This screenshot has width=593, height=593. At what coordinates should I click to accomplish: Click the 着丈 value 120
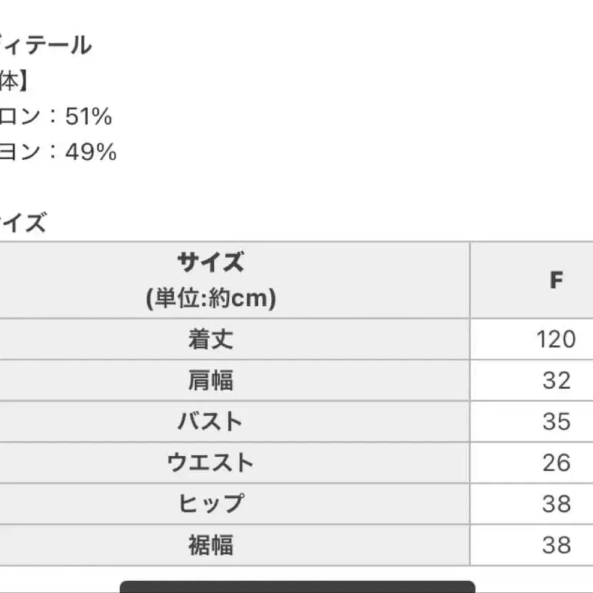click(x=556, y=339)
